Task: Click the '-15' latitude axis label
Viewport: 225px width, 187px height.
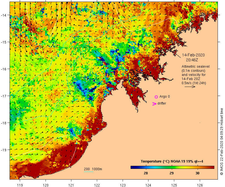Action: click(3, 42)
